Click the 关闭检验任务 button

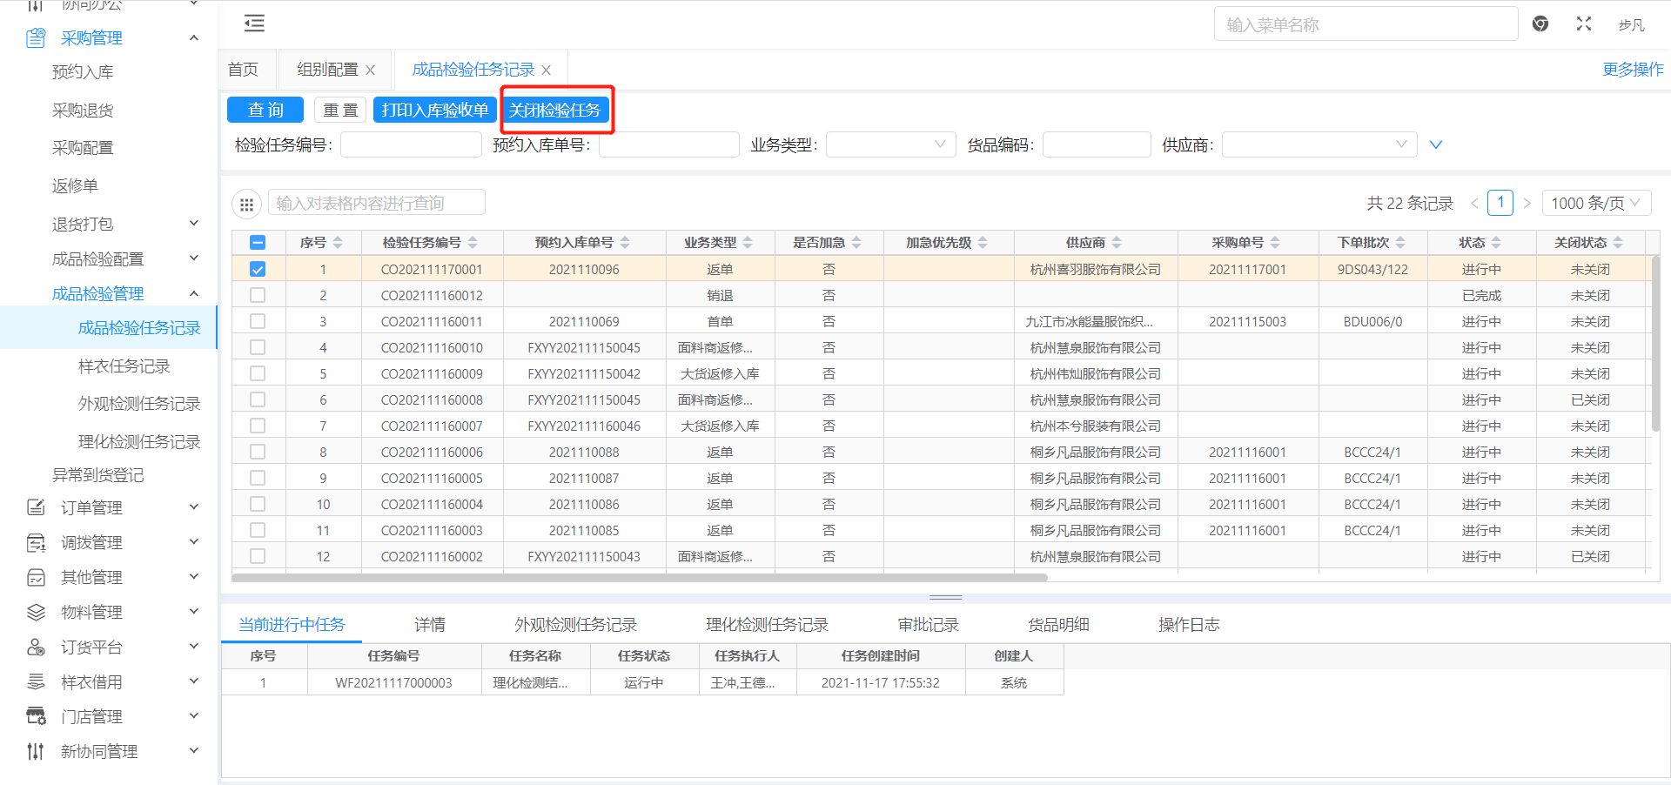pyautogui.click(x=555, y=111)
